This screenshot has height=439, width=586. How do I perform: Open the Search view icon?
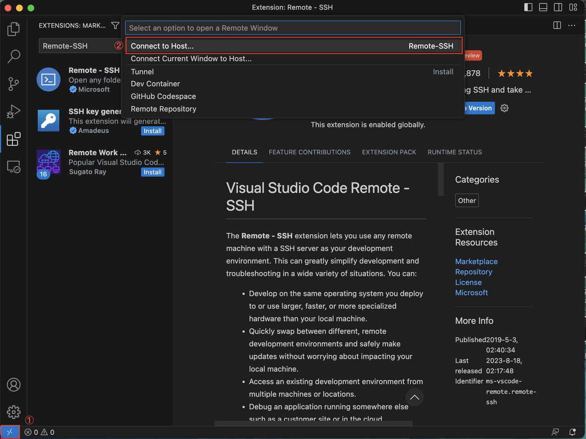(14, 56)
